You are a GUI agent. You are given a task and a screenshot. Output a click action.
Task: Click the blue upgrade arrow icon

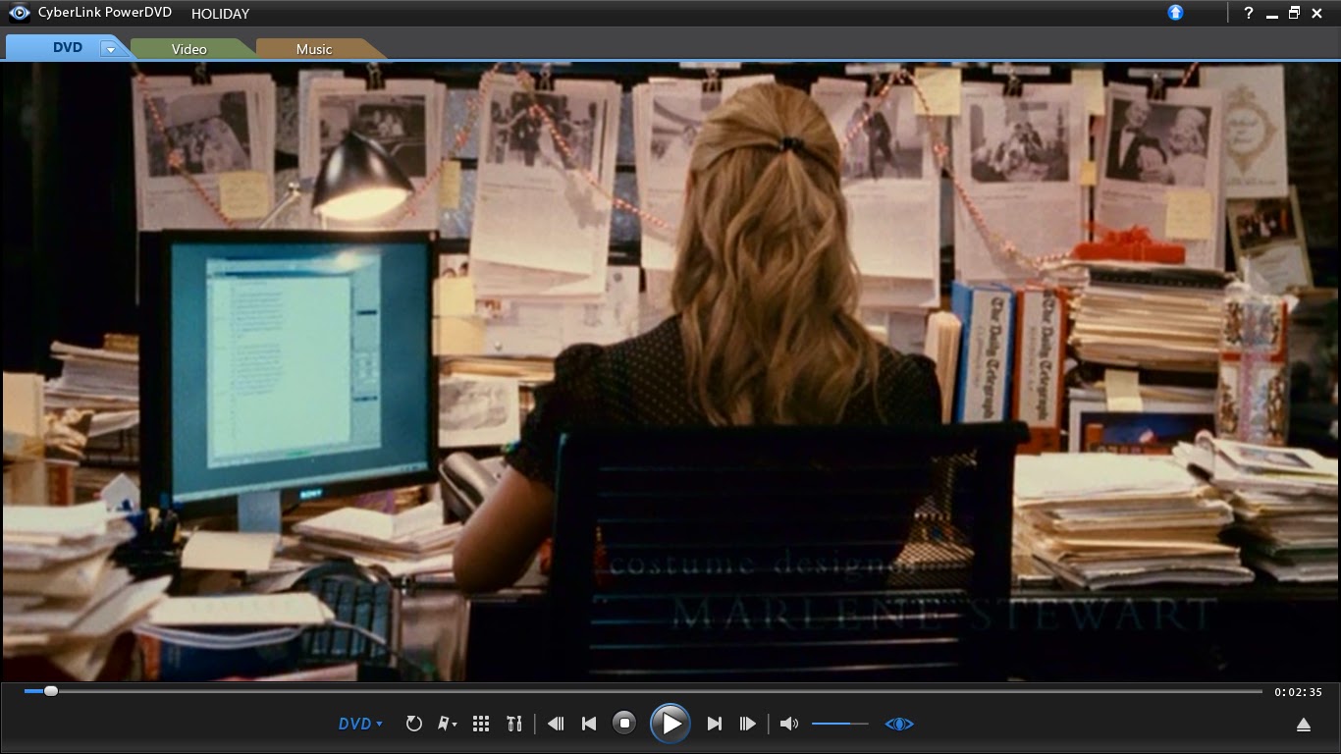(1176, 13)
